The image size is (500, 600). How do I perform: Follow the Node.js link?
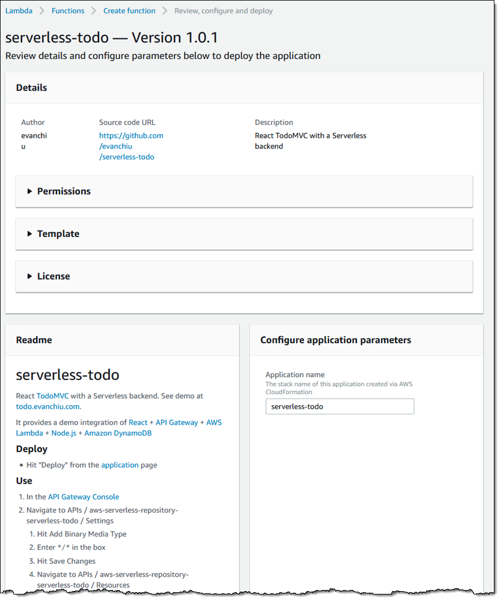point(63,433)
